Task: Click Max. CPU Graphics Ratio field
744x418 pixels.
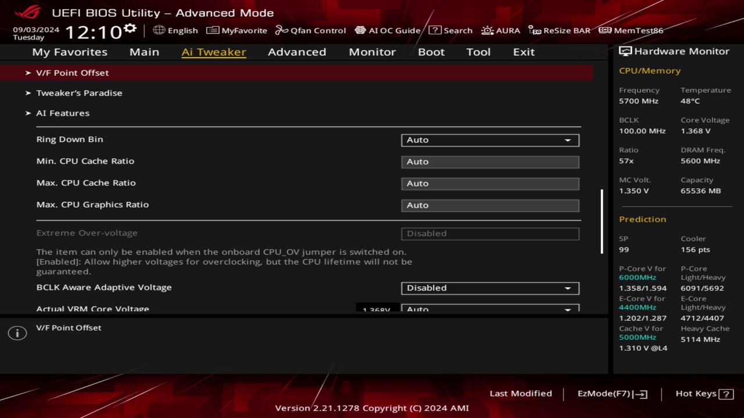Action: [490, 205]
